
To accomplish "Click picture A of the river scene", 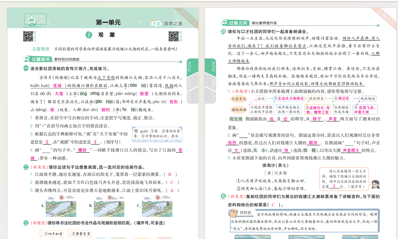I will tap(61, 206).
